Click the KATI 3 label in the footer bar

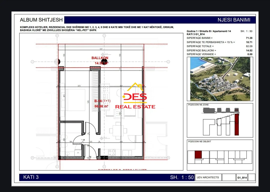[x=31, y=177]
